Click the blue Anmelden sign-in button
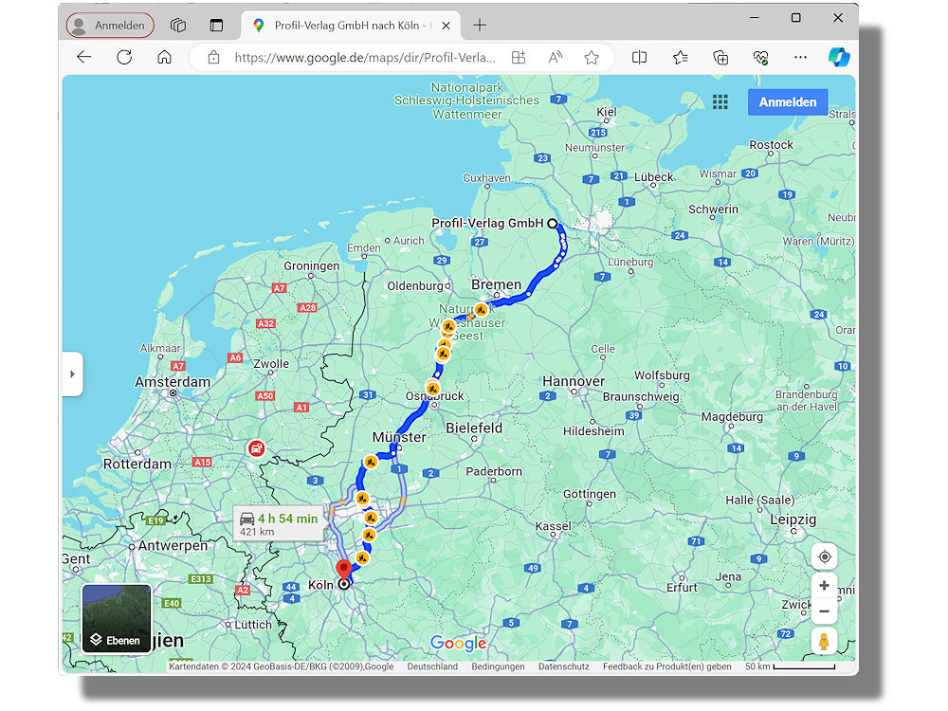Viewport: 948px width, 711px height. point(788,102)
